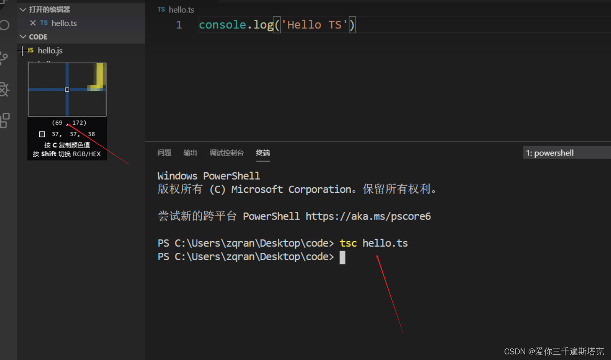Open the 调试控制台 panel
Screen dimensions: 611x360
(x=227, y=152)
